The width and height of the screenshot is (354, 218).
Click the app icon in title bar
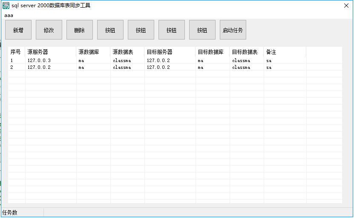(x=6, y=6)
